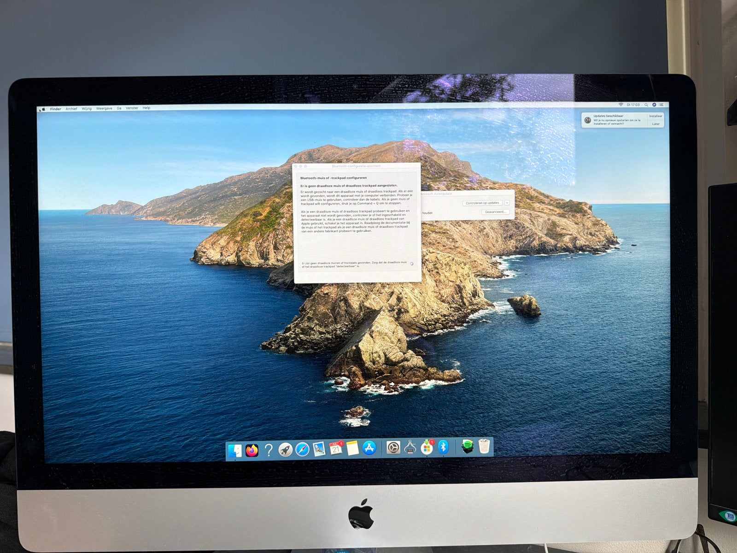Open the System Information caliper icon
The width and height of the screenshot is (737, 553).
pos(410,447)
